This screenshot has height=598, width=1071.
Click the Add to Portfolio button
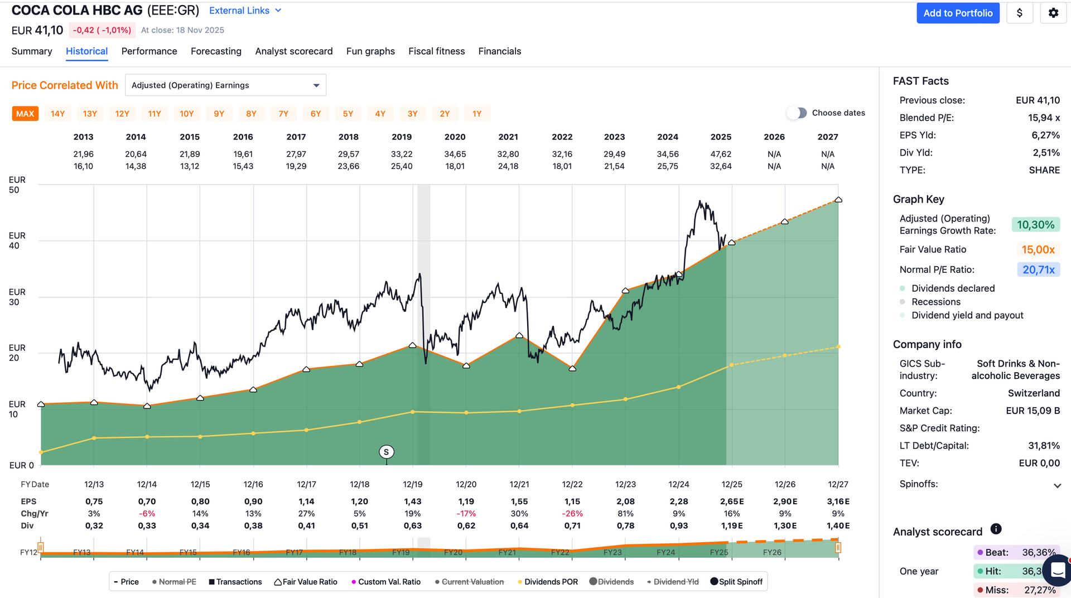point(957,13)
